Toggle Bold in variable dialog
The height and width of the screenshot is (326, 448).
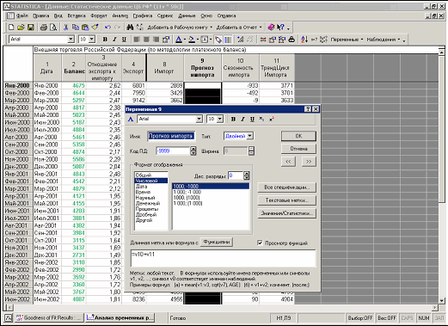(x=233, y=119)
